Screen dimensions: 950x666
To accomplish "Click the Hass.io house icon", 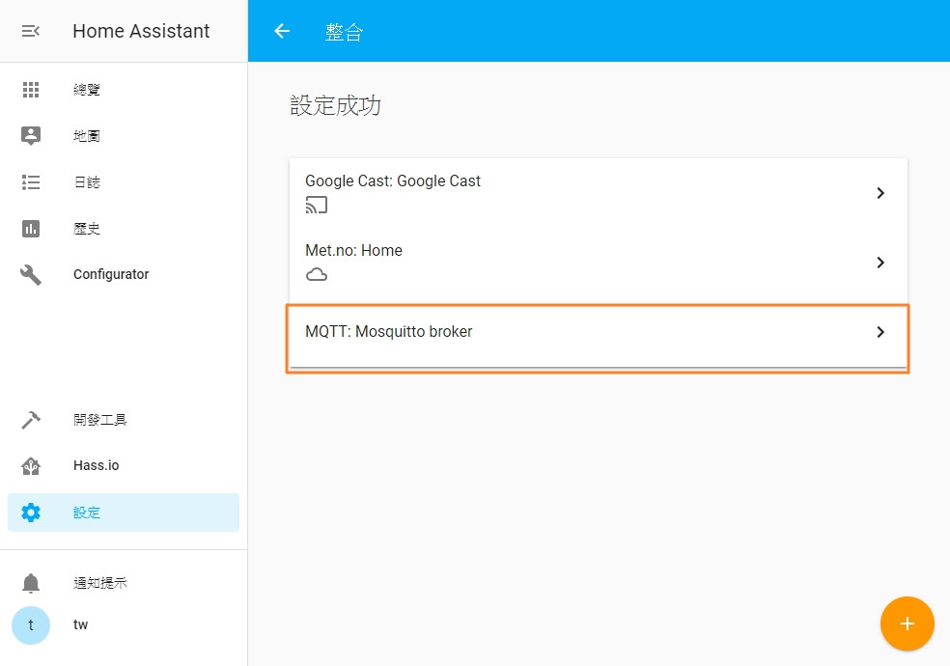I will pyautogui.click(x=31, y=465).
